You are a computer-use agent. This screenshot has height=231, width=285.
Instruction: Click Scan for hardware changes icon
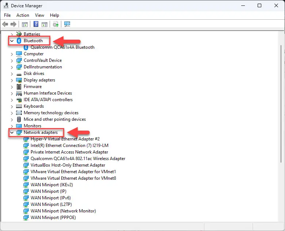67,24
